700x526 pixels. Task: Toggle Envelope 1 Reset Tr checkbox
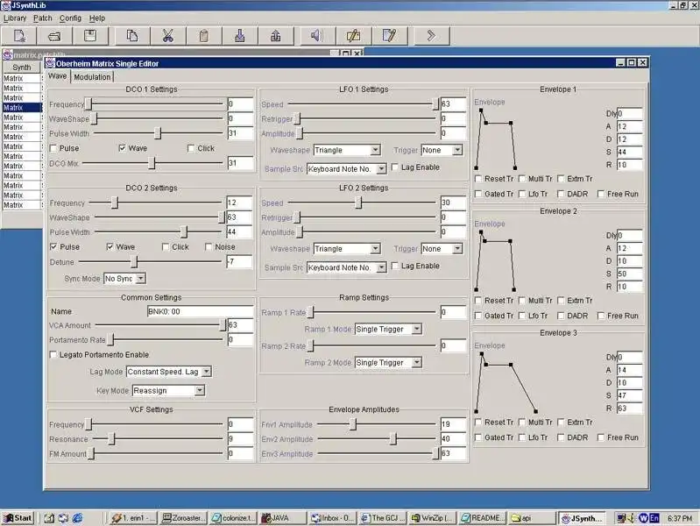coord(478,179)
